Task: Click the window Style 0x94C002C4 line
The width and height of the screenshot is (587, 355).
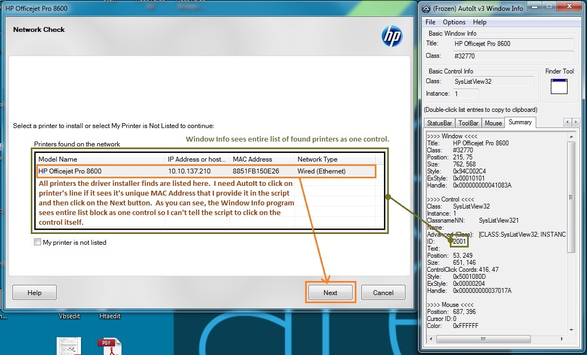Action: click(456, 171)
